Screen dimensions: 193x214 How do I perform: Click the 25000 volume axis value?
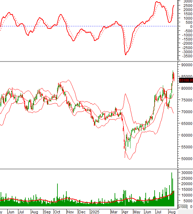click(x=187, y=178)
